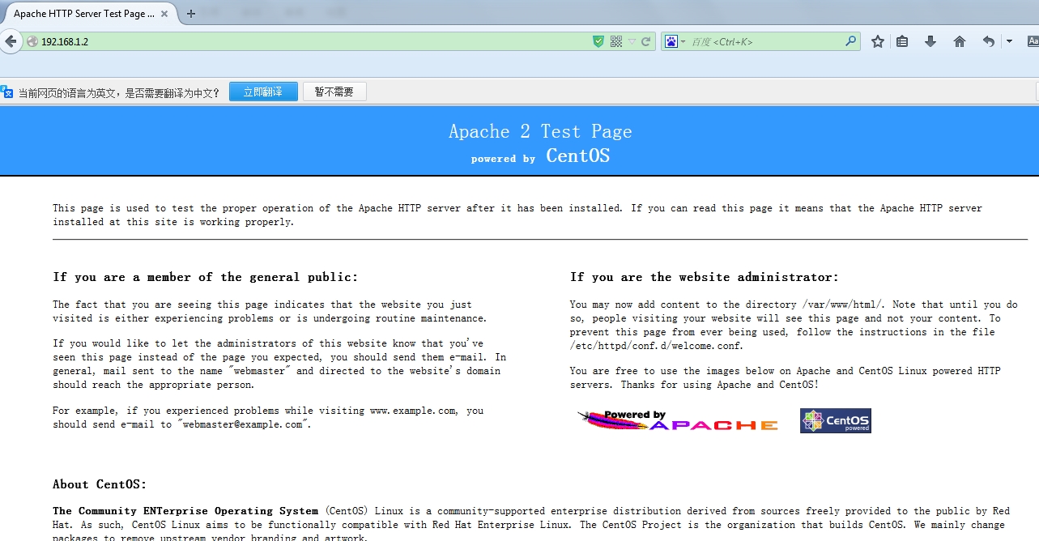Screen dimensions: 1039x541
Task: Click the 'About CentOS:' heading
Action: 100,484
